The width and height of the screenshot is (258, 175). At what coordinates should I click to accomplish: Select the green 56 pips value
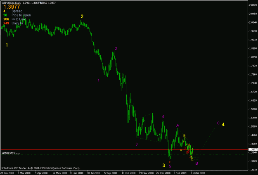pos(5,15)
